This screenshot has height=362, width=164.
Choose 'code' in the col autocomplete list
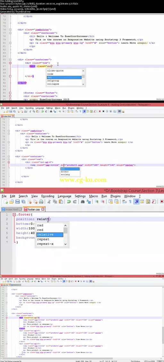[x=64, y=74]
